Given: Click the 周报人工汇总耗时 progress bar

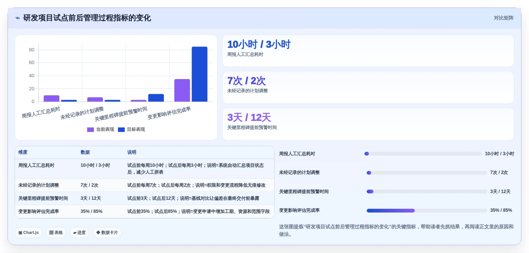Looking at the screenshot, I should [x=423, y=154].
